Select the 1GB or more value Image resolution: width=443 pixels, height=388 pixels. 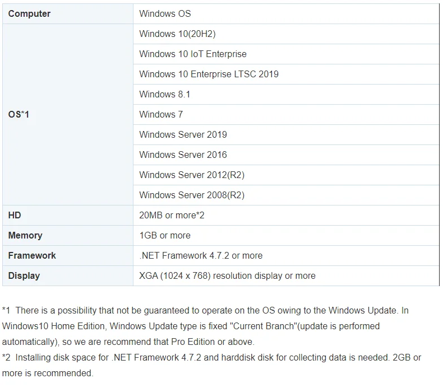point(165,235)
